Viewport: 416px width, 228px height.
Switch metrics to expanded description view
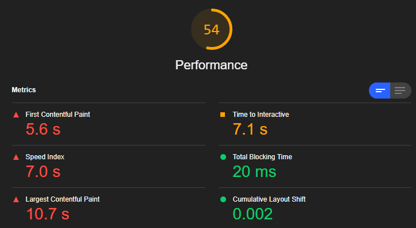[x=401, y=91]
